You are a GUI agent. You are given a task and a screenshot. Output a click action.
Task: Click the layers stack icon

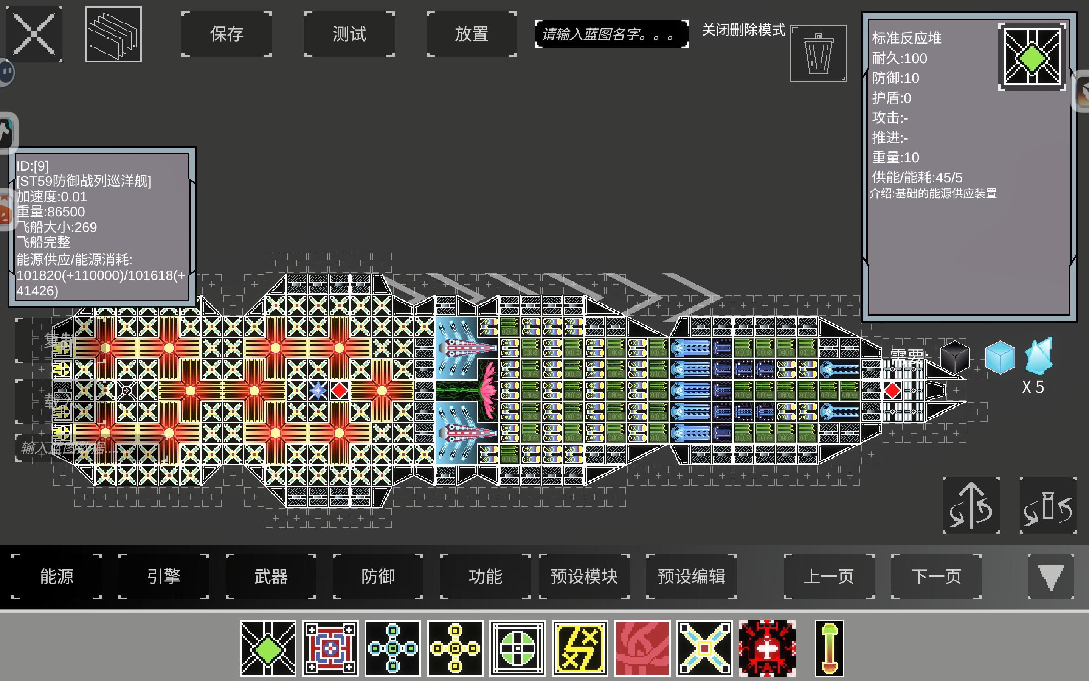[113, 34]
